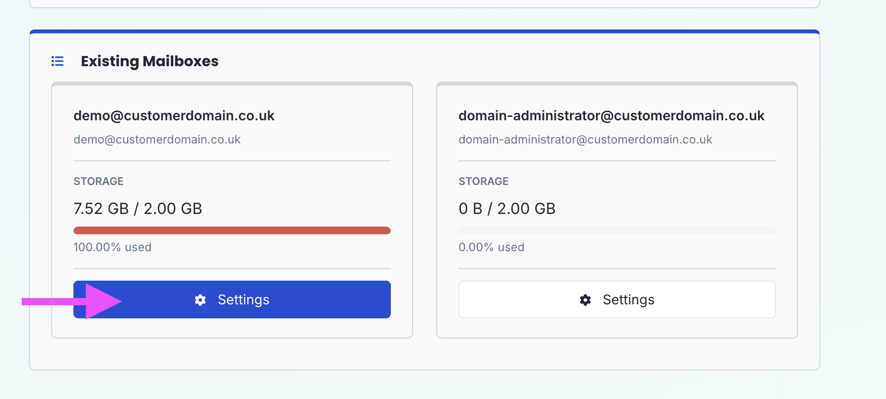This screenshot has width=886, height=399.
Task: Click the STORAGE label in demo card
Action: click(x=99, y=182)
